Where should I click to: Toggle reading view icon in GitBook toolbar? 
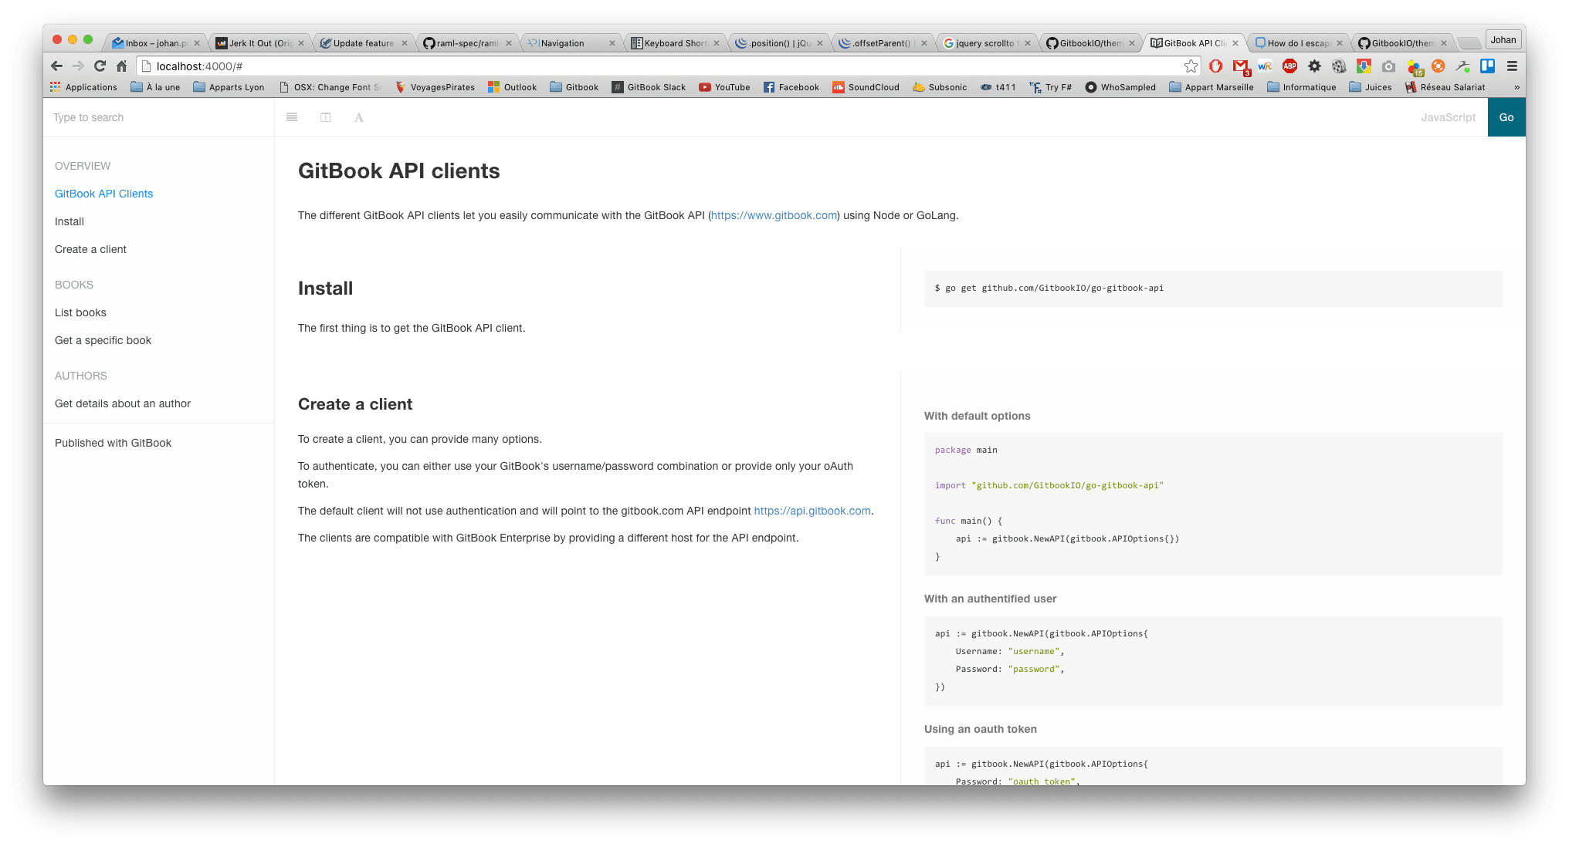326,116
